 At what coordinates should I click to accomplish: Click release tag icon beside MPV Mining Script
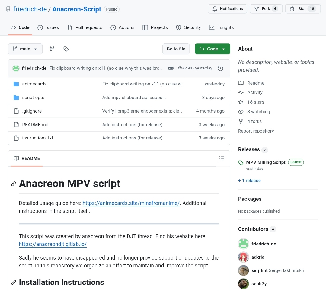(x=241, y=163)
